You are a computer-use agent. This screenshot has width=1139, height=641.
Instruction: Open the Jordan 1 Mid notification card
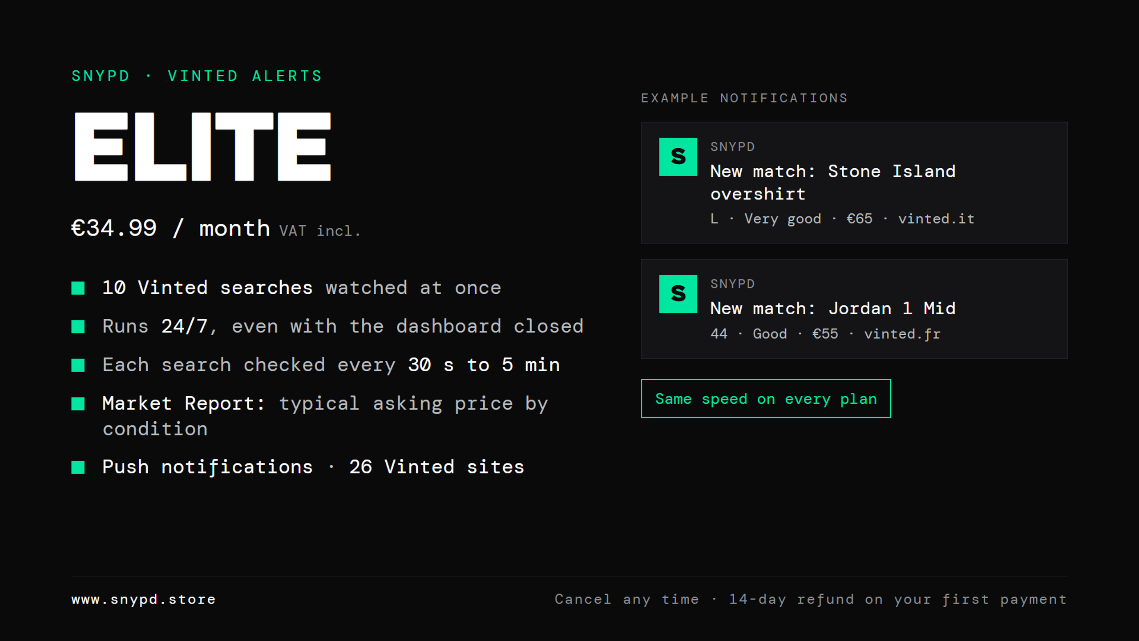[x=854, y=309]
